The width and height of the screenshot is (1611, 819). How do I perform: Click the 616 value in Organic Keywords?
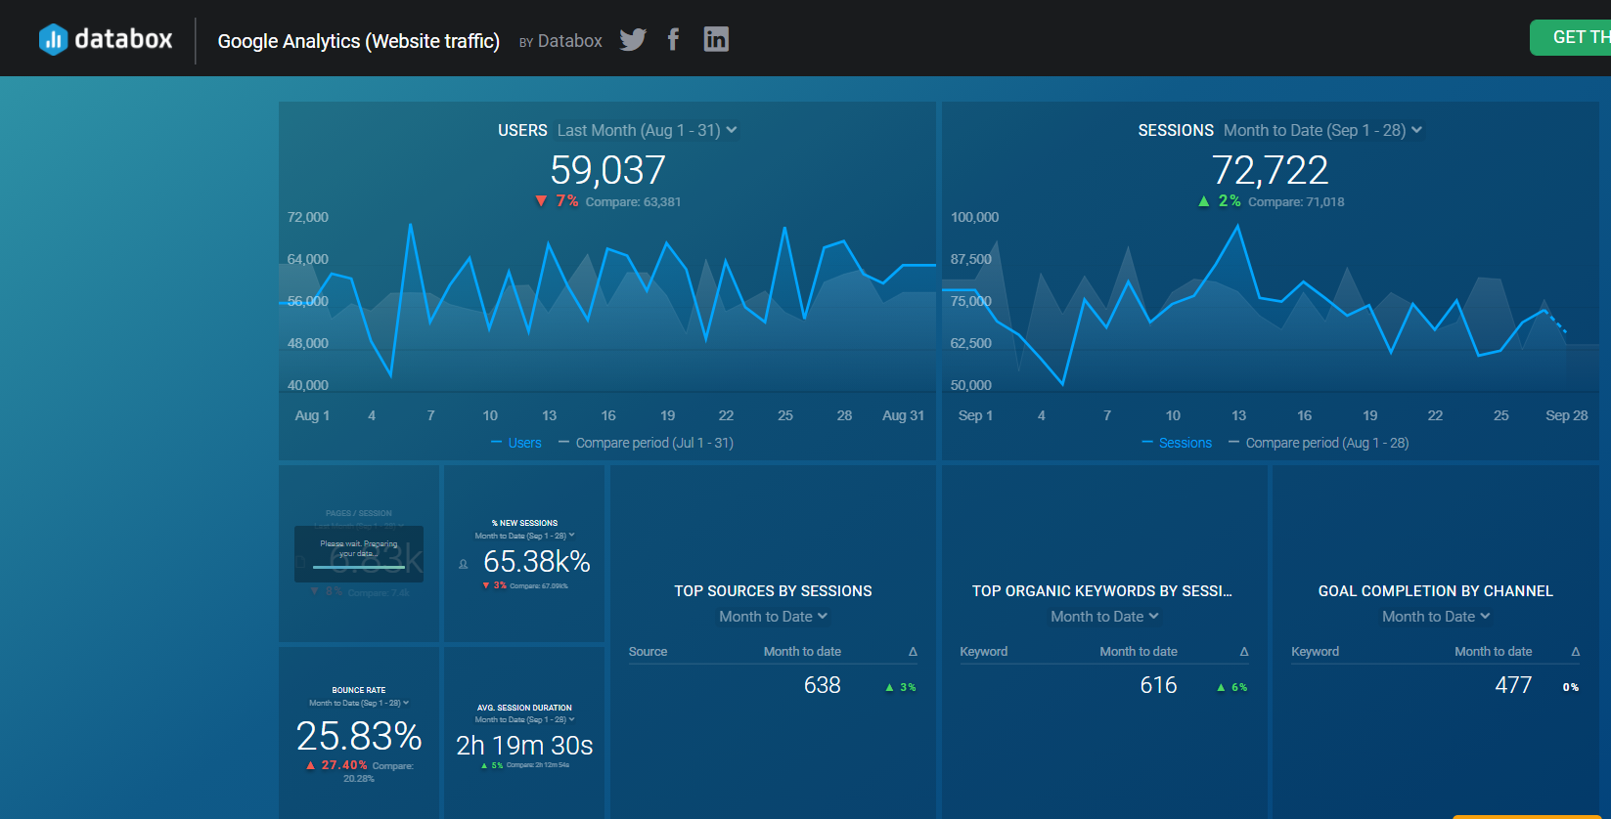[1158, 685]
